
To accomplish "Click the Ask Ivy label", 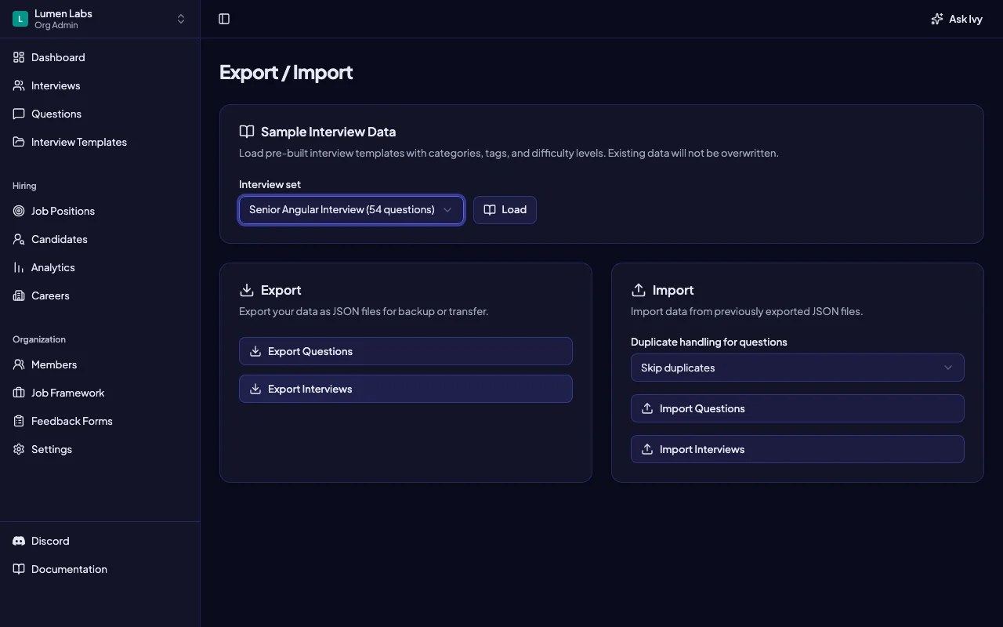I will (965, 19).
